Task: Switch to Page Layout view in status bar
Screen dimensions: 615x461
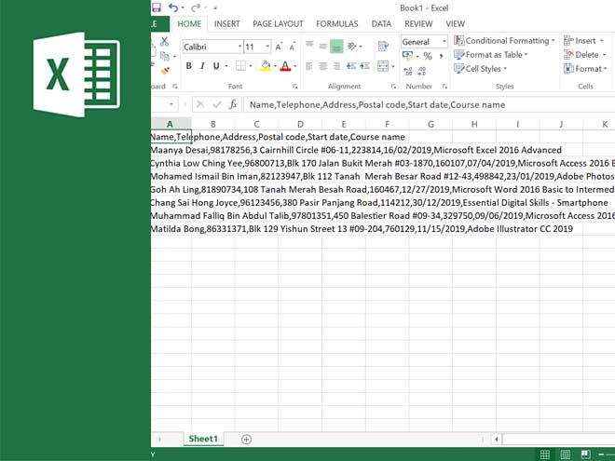Action: point(567,454)
